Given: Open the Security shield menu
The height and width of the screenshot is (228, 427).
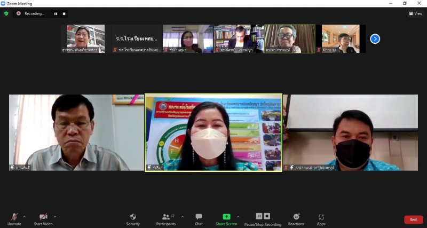Looking at the screenshot, I should click(x=133, y=219).
